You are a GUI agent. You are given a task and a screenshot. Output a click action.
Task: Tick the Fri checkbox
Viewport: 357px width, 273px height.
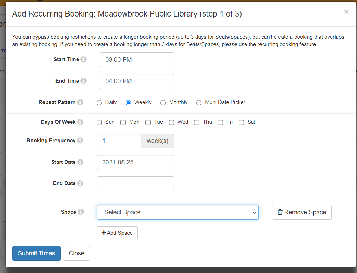tap(220, 122)
